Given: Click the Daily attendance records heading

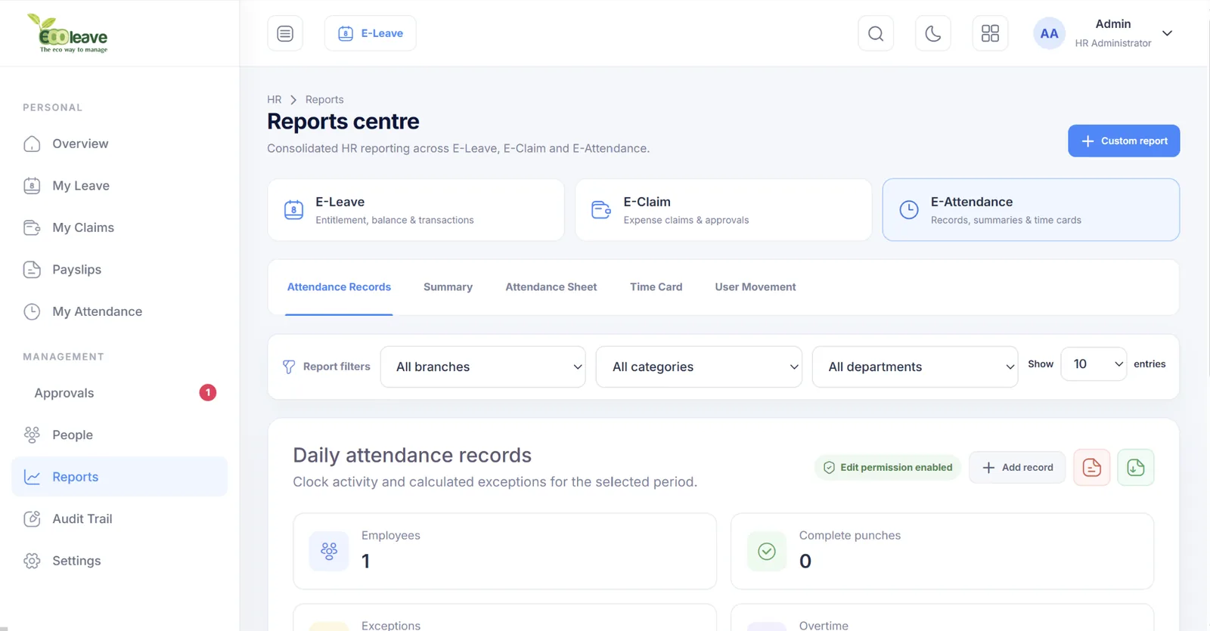Looking at the screenshot, I should point(412,455).
